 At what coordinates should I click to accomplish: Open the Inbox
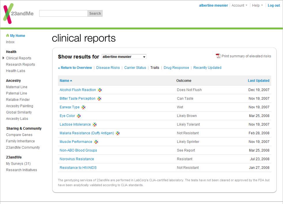click(x=10, y=42)
